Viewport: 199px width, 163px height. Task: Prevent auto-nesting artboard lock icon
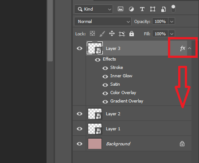pos(122,34)
